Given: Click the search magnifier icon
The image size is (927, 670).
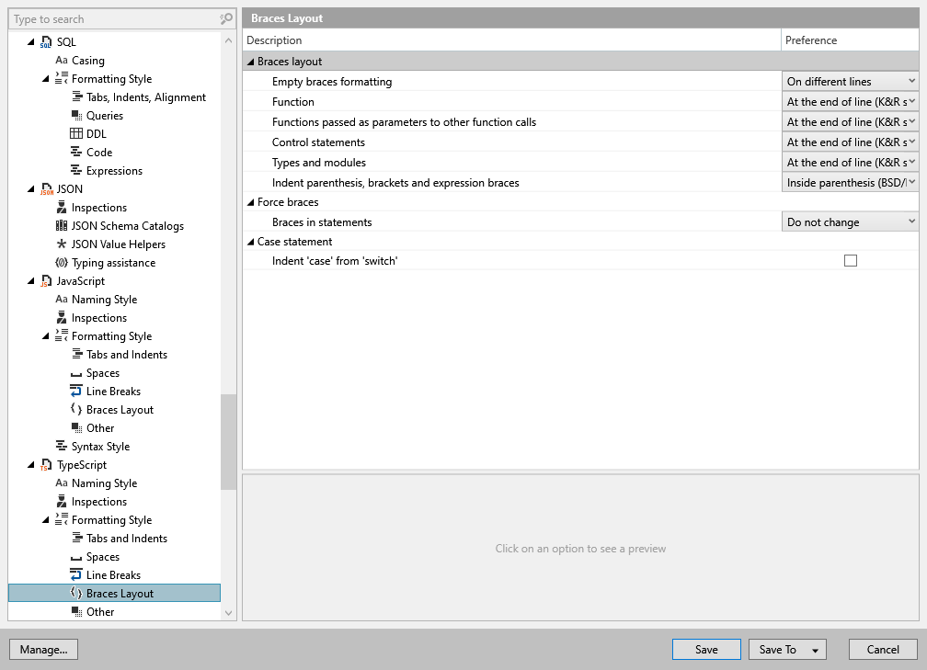Looking at the screenshot, I should pyautogui.click(x=226, y=19).
